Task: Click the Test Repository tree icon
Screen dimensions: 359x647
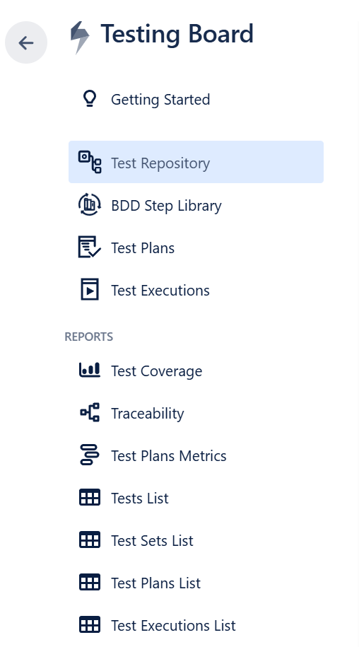Action: 90,162
